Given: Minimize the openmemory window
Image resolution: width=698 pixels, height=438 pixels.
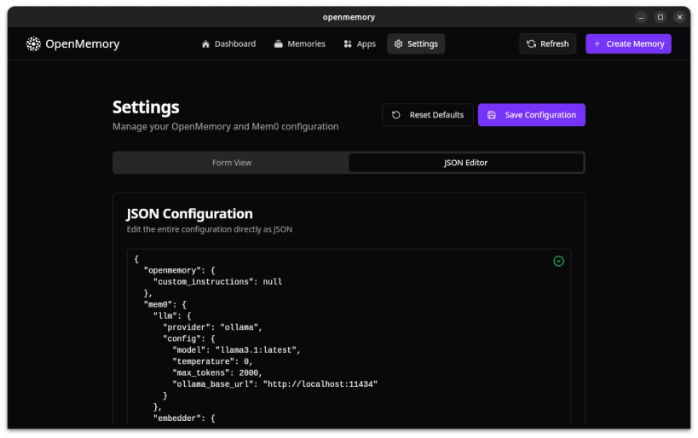Looking at the screenshot, I should click(641, 17).
